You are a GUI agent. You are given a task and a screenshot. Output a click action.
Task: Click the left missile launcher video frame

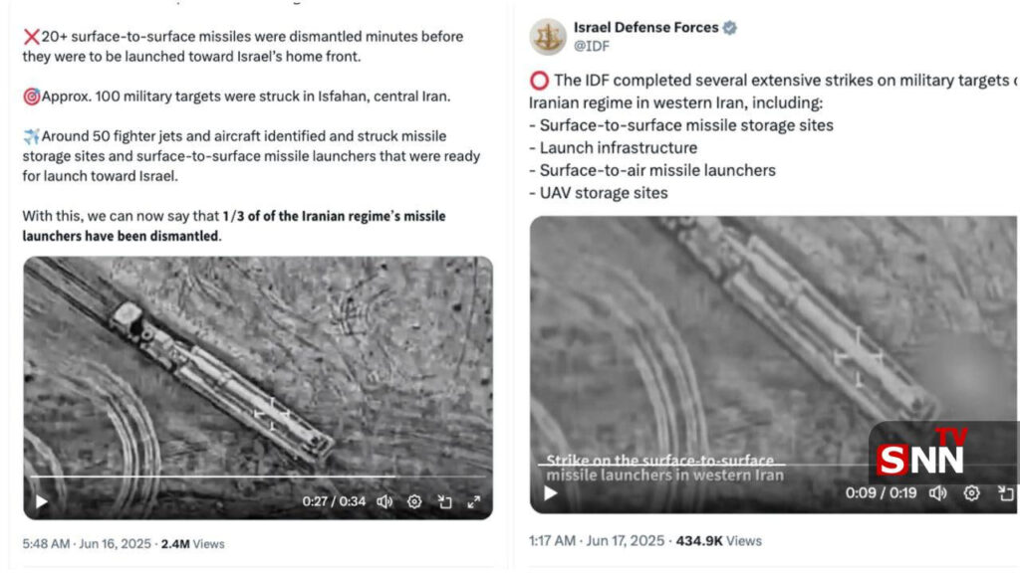coord(257,368)
